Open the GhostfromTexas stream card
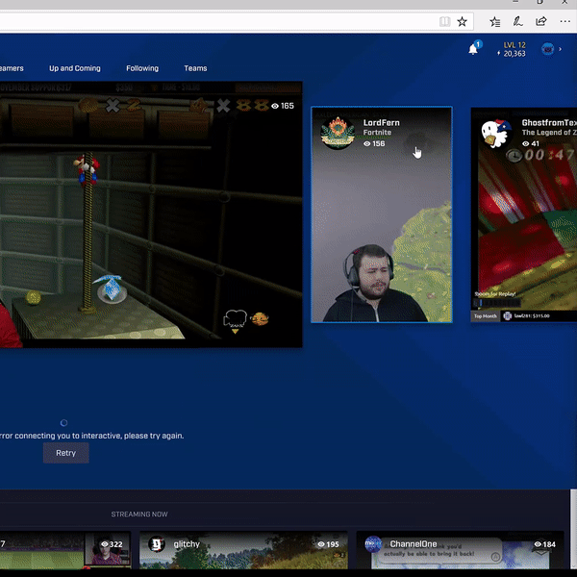This screenshot has height=577, width=577. click(524, 214)
